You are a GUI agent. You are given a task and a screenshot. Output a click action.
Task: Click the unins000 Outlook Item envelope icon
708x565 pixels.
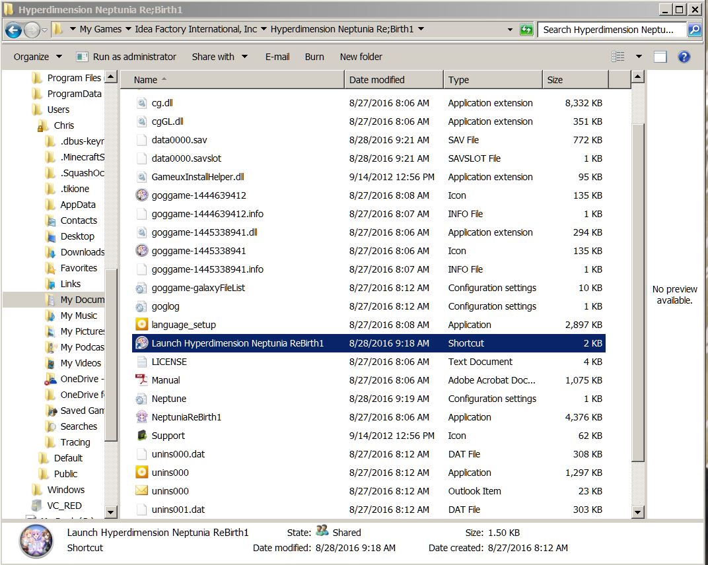click(x=142, y=490)
